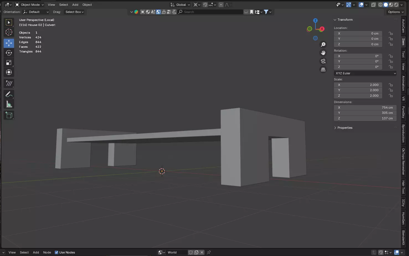This screenshot has height=256, width=409.
Task: Lock the Scale Z value
Action: pos(391,96)
